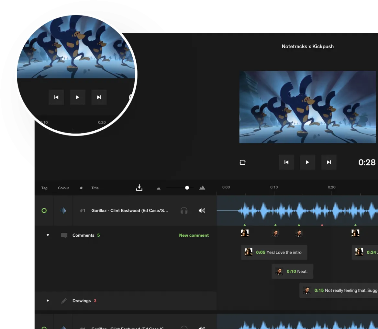Collapse the Comments section arrow

(48, 235)
